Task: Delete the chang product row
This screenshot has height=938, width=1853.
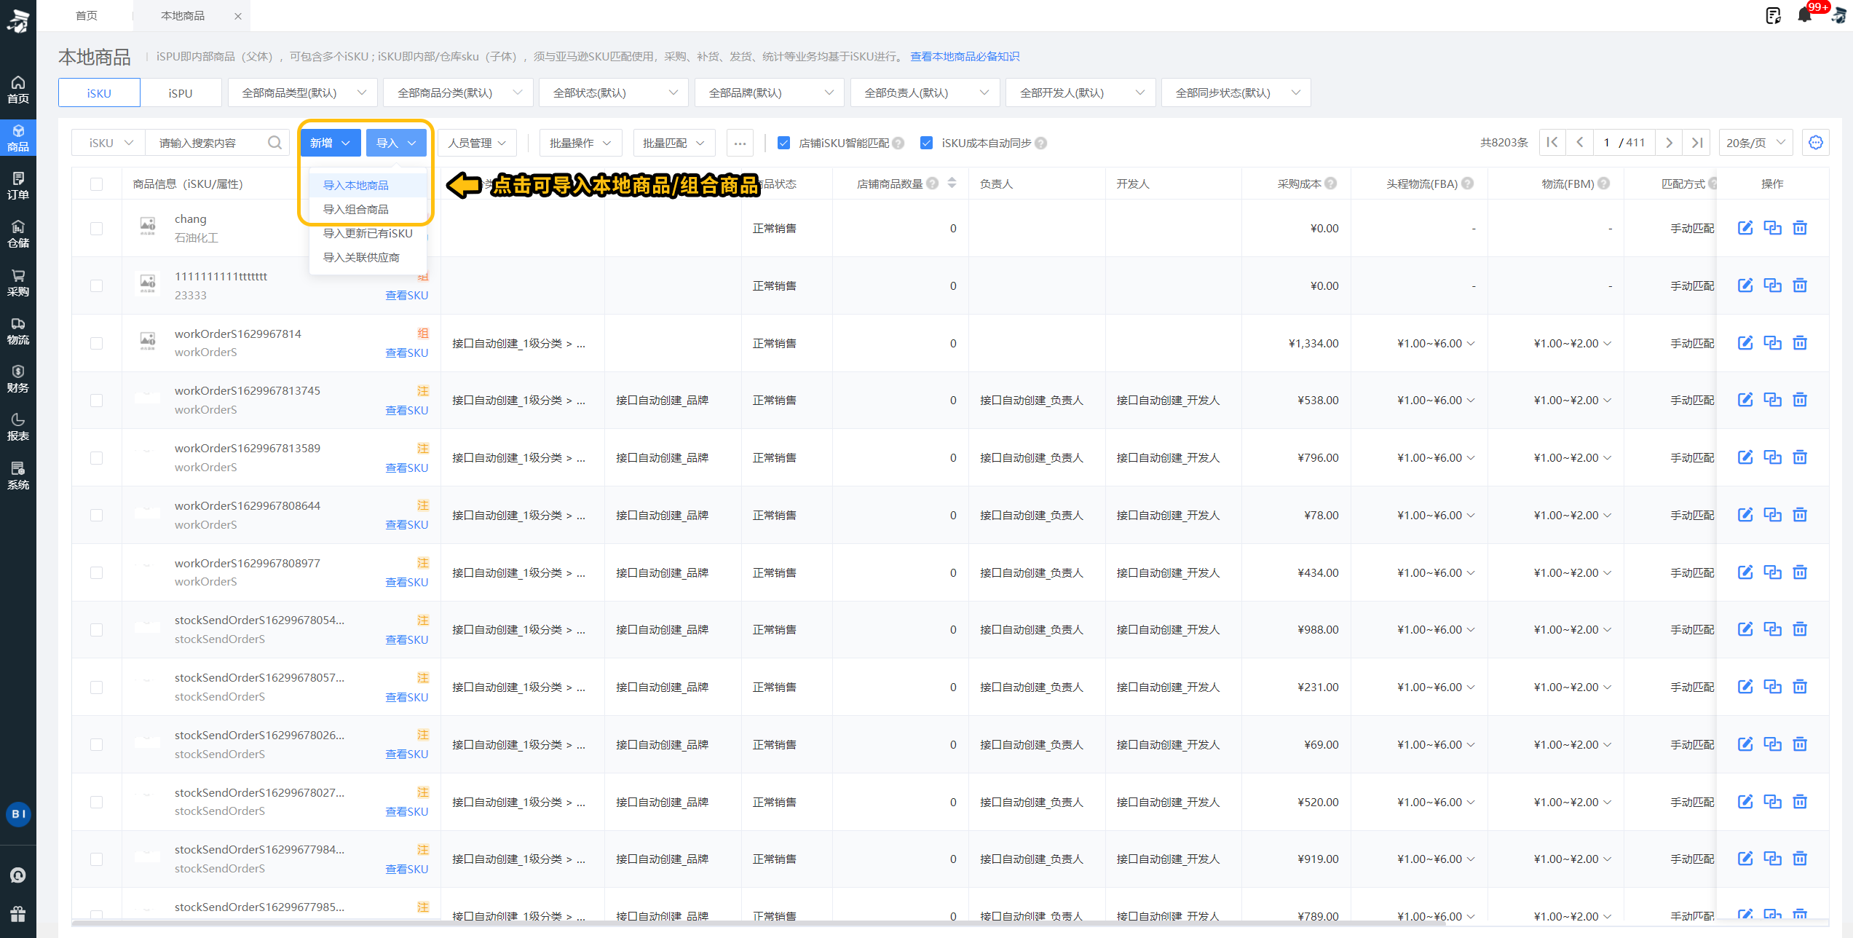Action: pyautogui.click(x=1800, y=228)
